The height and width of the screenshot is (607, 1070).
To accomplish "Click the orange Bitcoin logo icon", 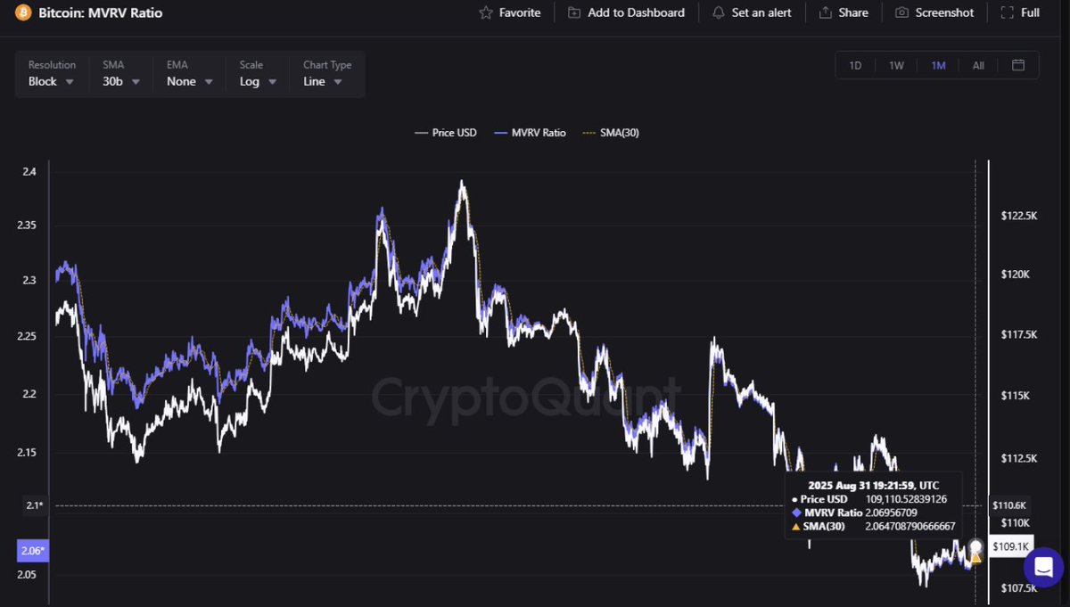I will point(22,13).
